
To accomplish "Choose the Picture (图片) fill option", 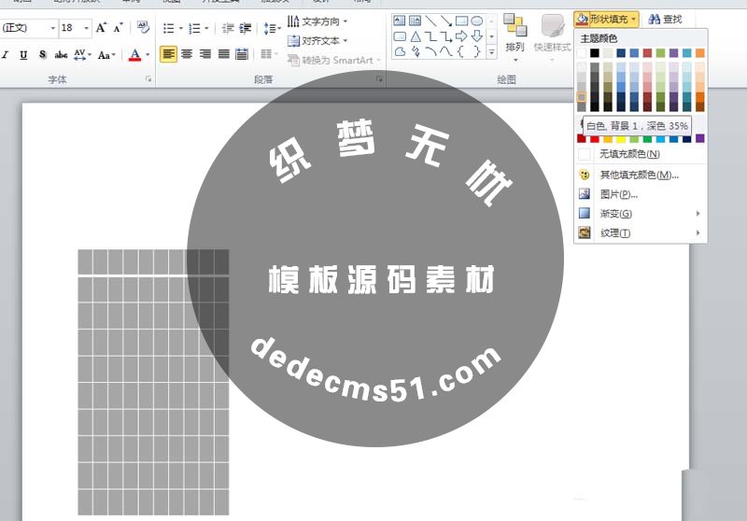I will [641, 194].
